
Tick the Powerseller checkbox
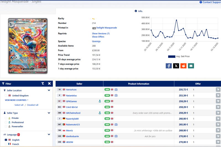[6, 126]
